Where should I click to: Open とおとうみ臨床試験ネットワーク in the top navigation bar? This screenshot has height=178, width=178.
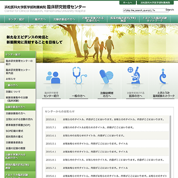point(155,19)
